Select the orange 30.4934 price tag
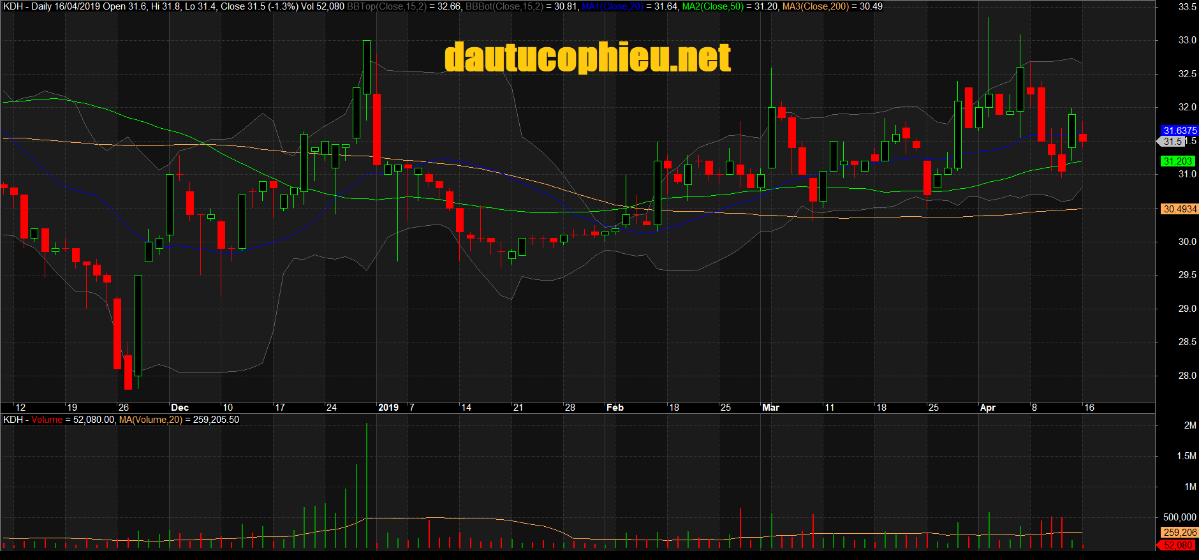This screenshot has width=1199, height=560. (x=1179, y=209)
